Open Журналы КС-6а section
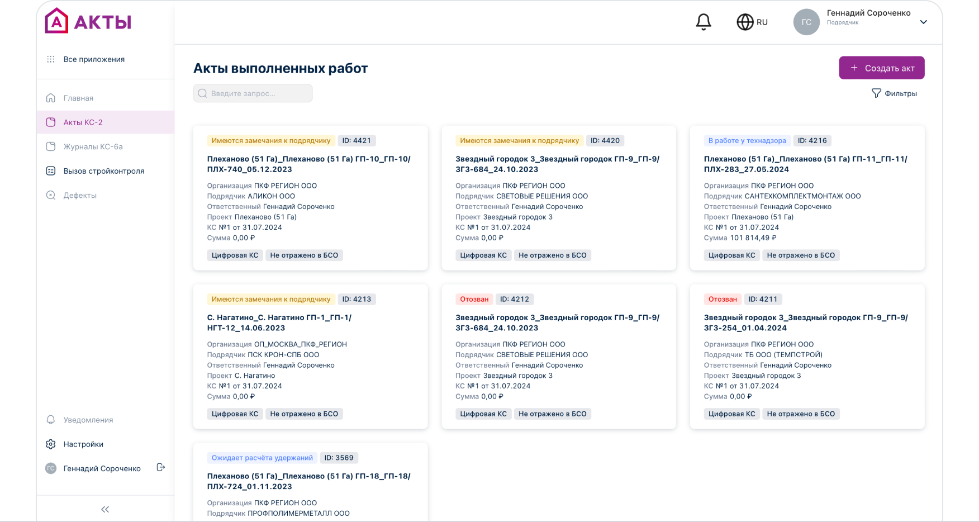 pos(93,146)
